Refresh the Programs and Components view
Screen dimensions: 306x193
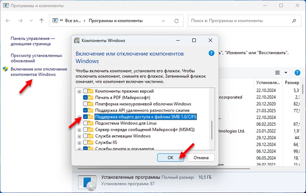[x=176, y=21]
